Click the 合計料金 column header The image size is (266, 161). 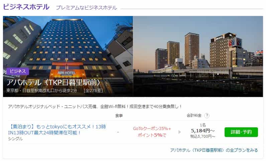pyautogui.click(x=194, y=115)
